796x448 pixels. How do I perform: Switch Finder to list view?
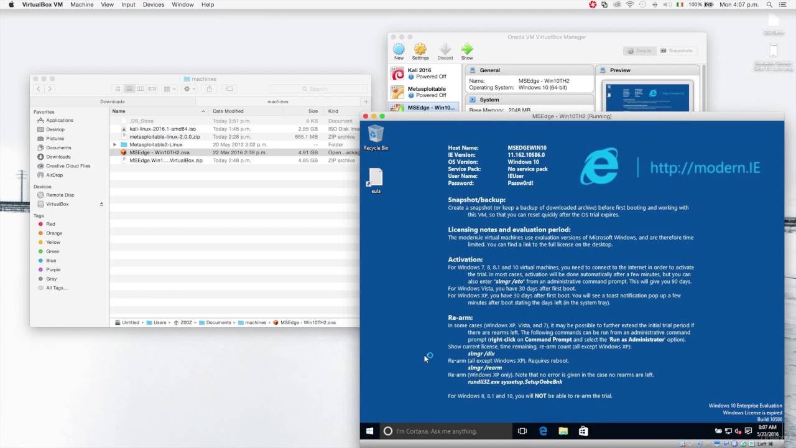point(129,89)
